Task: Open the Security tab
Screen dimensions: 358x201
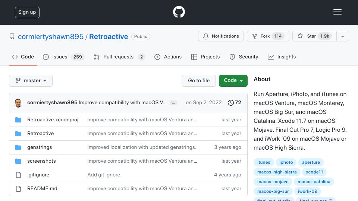Action: (244, 57)
